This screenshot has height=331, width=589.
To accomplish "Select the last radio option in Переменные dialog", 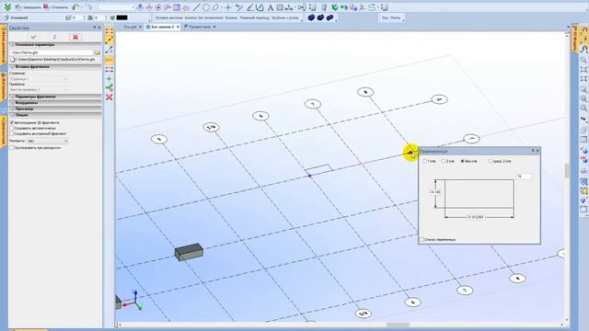I will click(x=491, y=162).
